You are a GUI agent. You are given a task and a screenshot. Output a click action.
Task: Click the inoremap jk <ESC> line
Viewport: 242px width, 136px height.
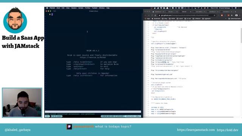click(157, 107)
